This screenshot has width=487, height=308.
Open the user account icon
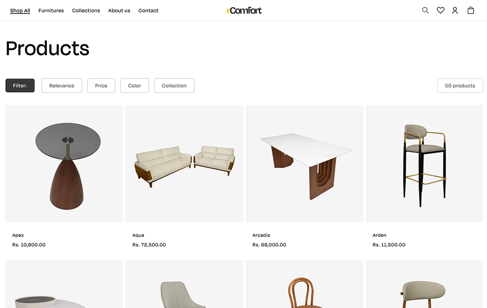[455, 10]
